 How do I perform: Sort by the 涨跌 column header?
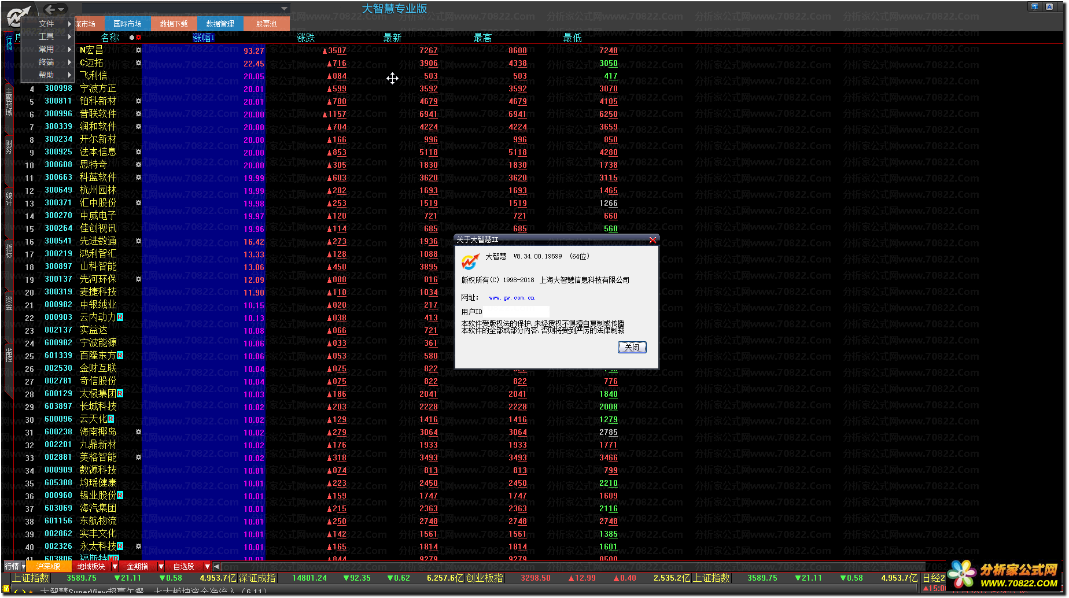[x=305, y=38]
